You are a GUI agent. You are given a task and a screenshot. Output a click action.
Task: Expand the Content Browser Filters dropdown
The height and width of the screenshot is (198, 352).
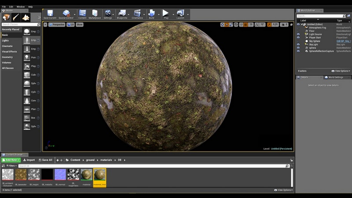11,166
